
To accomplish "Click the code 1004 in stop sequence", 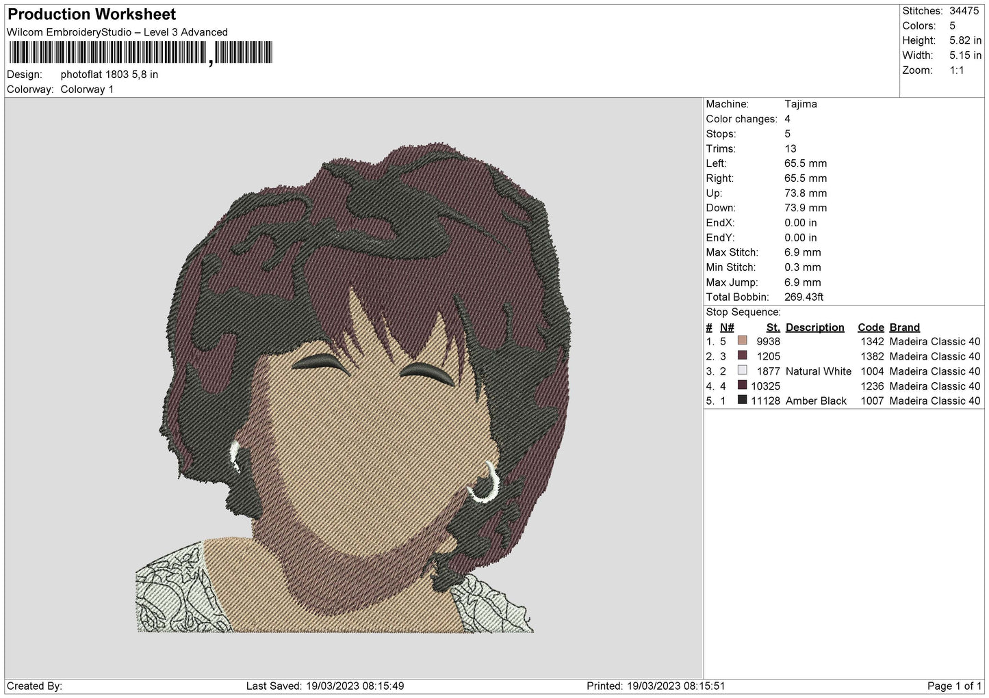I will tap(873, 371).
